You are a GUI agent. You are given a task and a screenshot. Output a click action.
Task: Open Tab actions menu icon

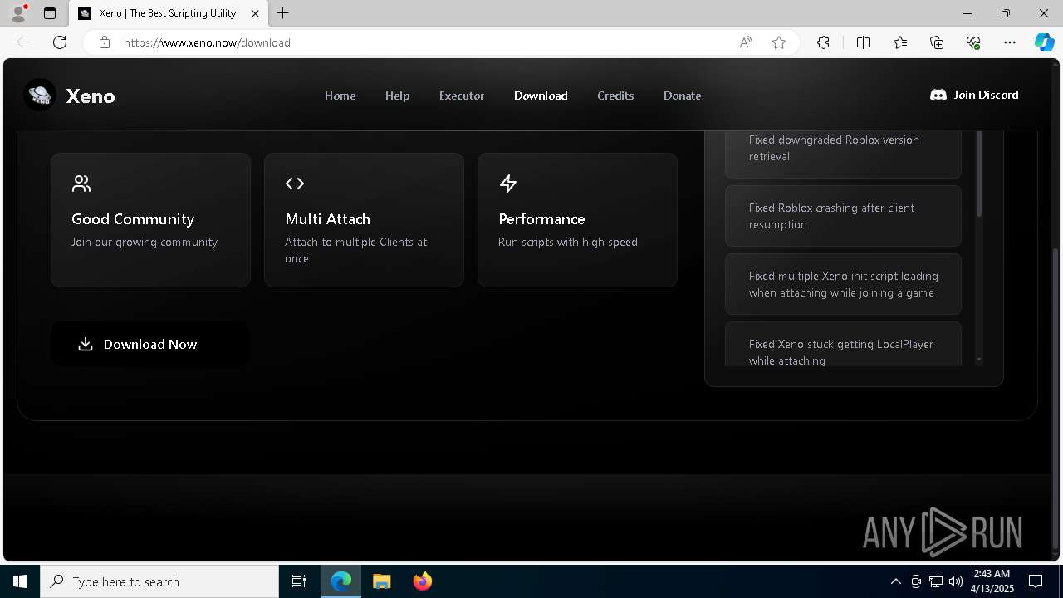click(50, 13)
